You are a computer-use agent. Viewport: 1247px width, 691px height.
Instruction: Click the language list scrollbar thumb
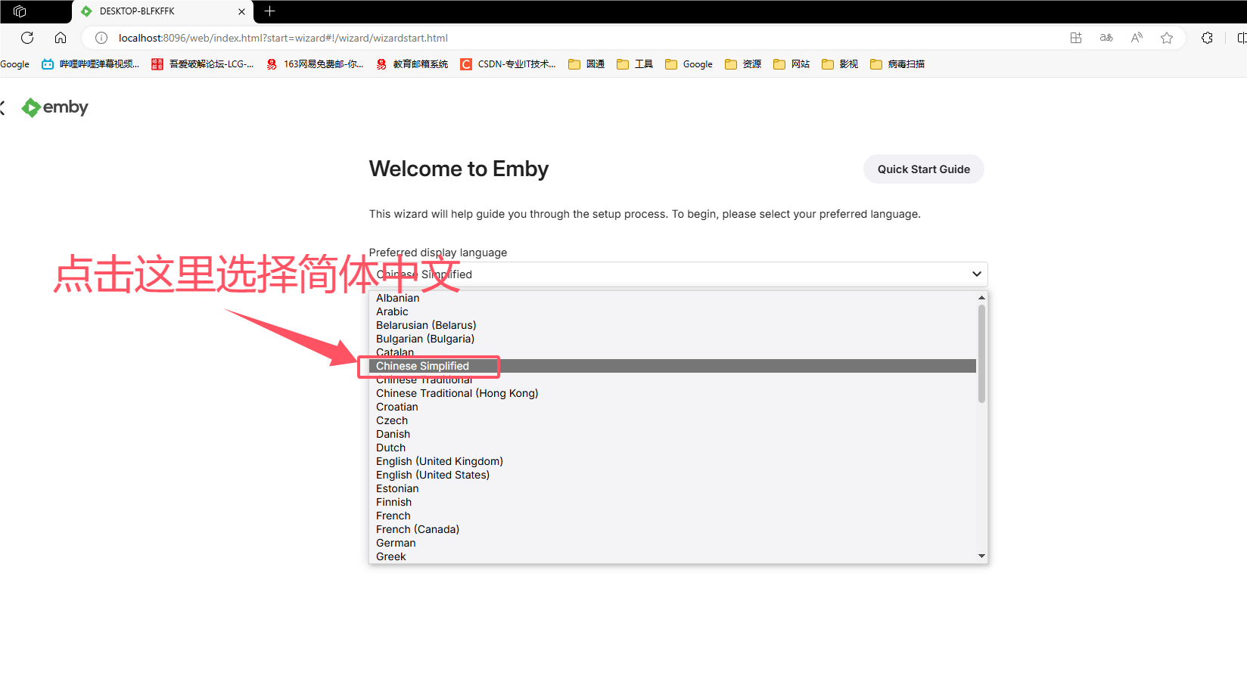point(981,354)
